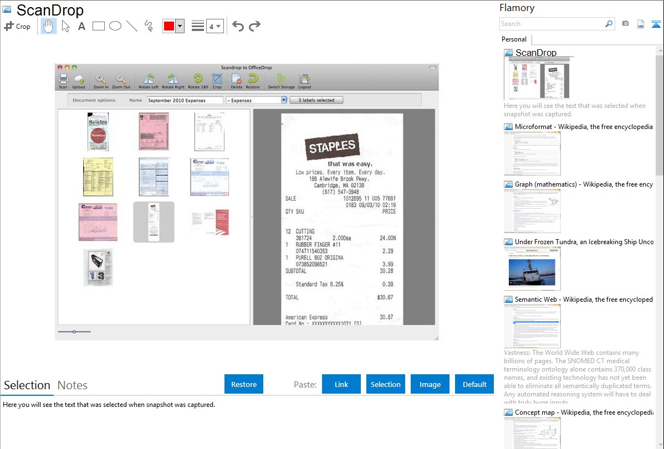Paste as Link button
This screenshot has width=664, height=449.
pyautogui.click(x=341, y=384)
